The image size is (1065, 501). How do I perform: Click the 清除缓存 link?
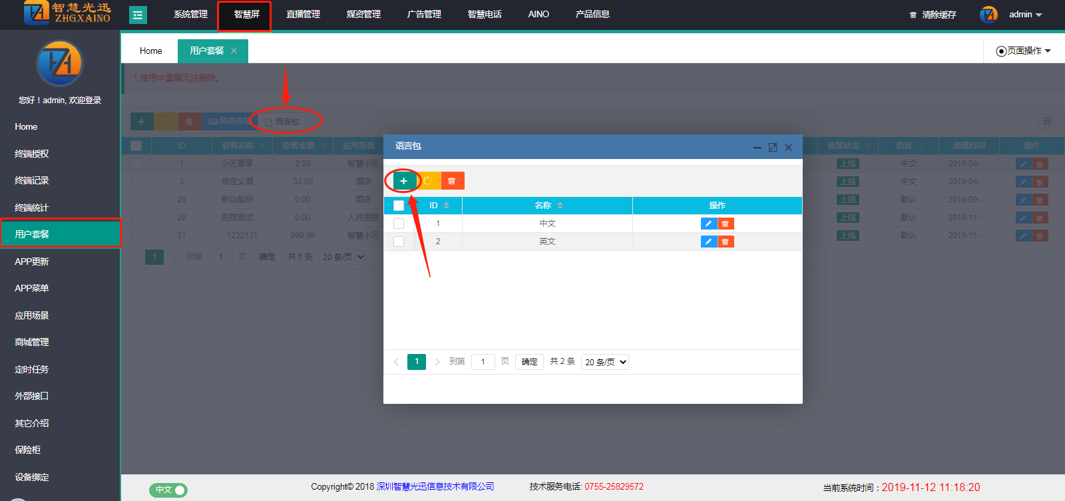click(x=933, y=15)
